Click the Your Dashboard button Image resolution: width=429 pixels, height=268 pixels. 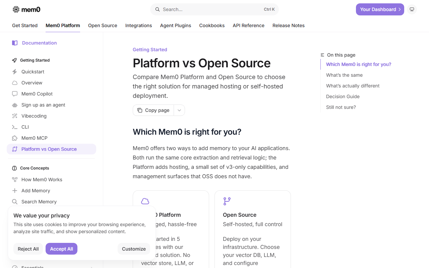pyautogui.click(x=380, y=9)
